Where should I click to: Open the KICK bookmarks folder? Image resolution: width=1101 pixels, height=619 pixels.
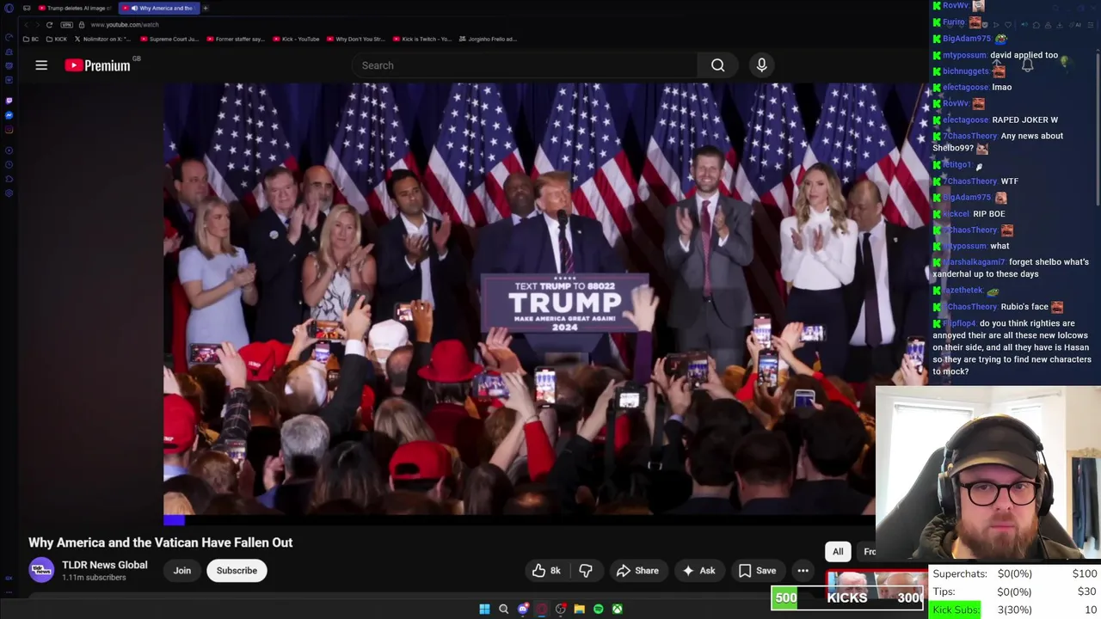point(57,39)
